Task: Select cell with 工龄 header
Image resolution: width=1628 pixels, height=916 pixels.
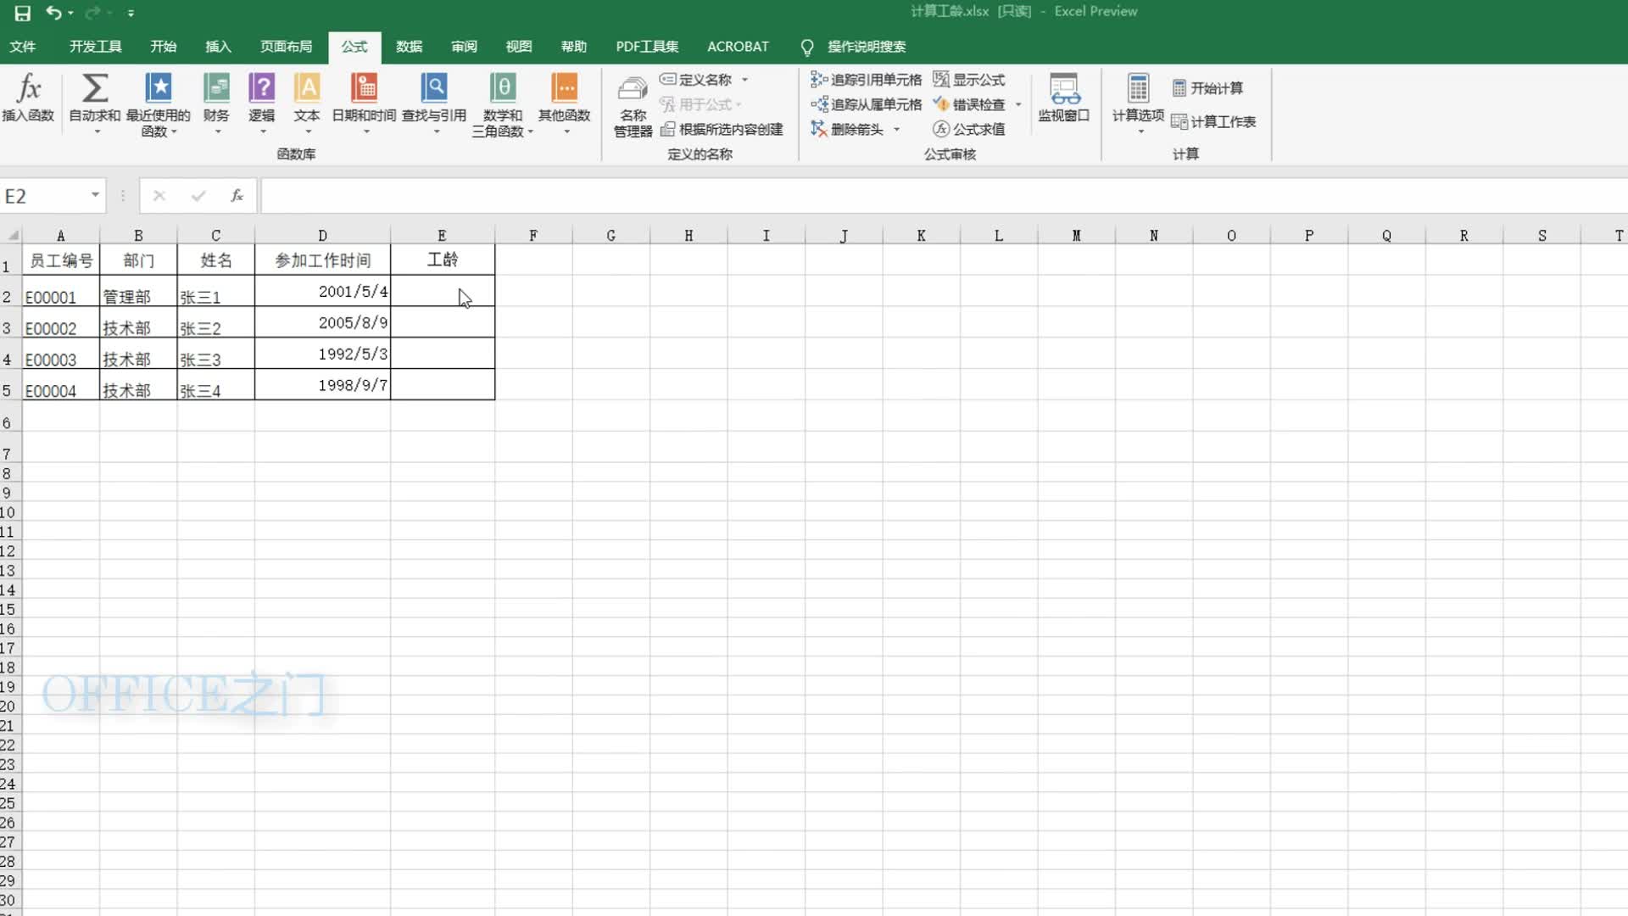Action: (x=443, y=260)
